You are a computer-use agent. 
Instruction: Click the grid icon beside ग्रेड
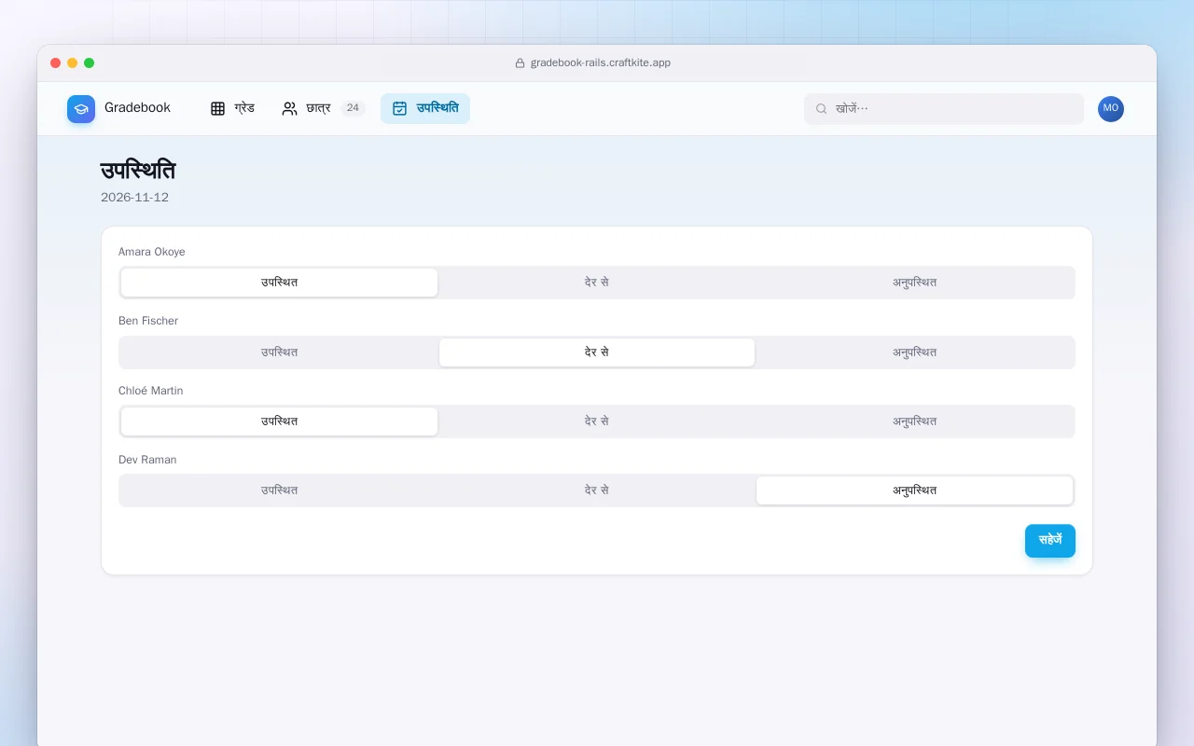click(217, 108)
